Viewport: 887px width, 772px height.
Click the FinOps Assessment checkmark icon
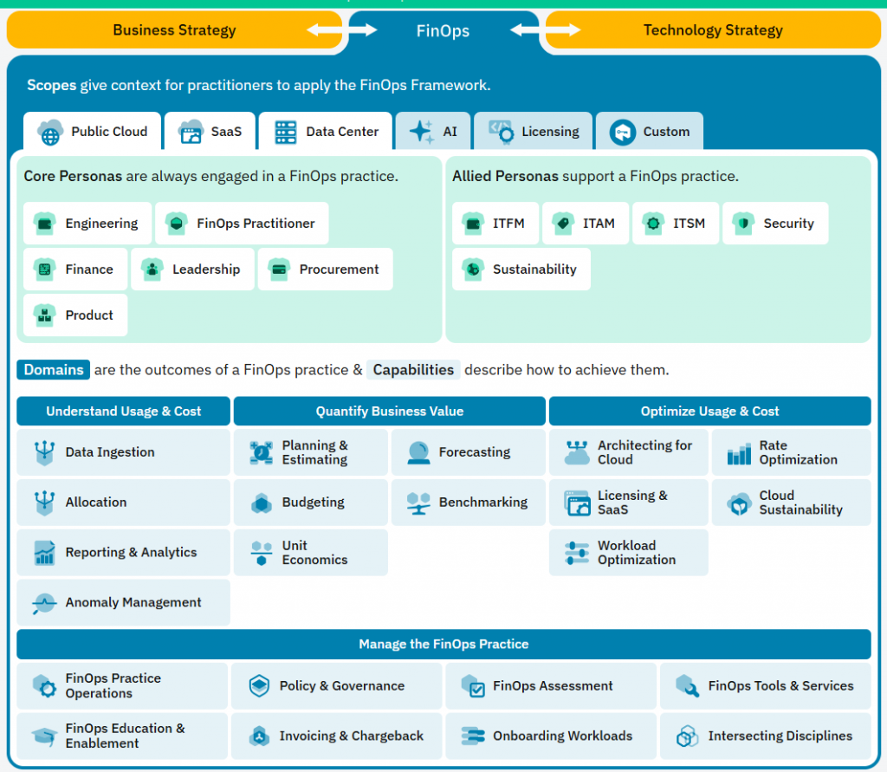(473, 685)
